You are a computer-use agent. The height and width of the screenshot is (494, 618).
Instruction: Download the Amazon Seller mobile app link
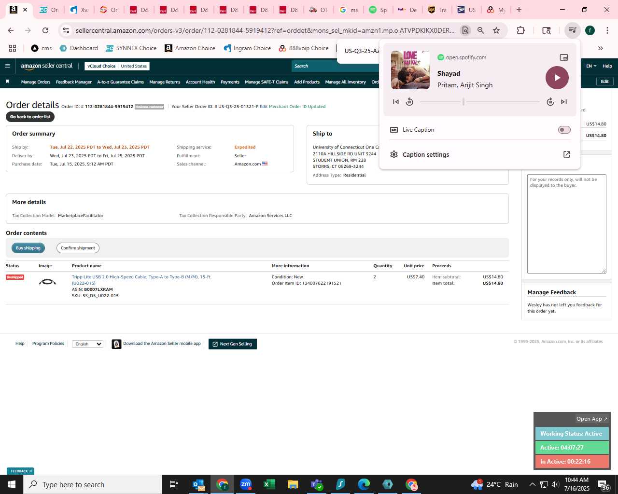pyautogui.click(x=162, y=343)
